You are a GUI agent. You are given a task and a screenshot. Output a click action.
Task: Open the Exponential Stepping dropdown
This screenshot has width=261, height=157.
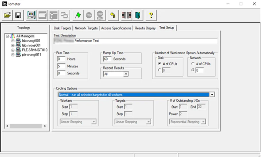[x=203, y=122]
